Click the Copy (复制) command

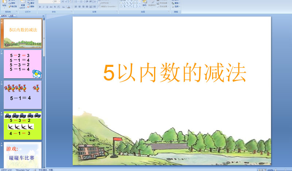pos(12,3)
